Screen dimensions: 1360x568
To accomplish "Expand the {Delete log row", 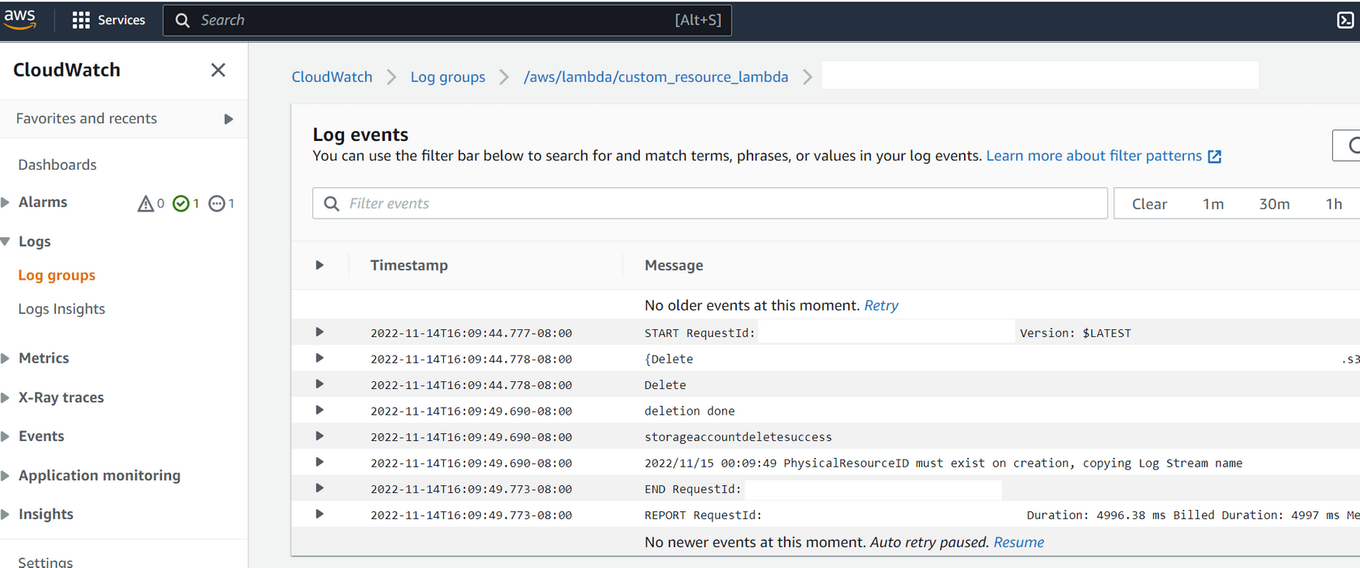I will click(319, 358).
